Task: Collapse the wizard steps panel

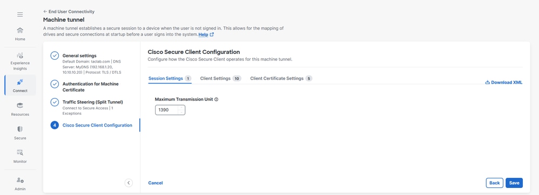Action: coord(129,183)
